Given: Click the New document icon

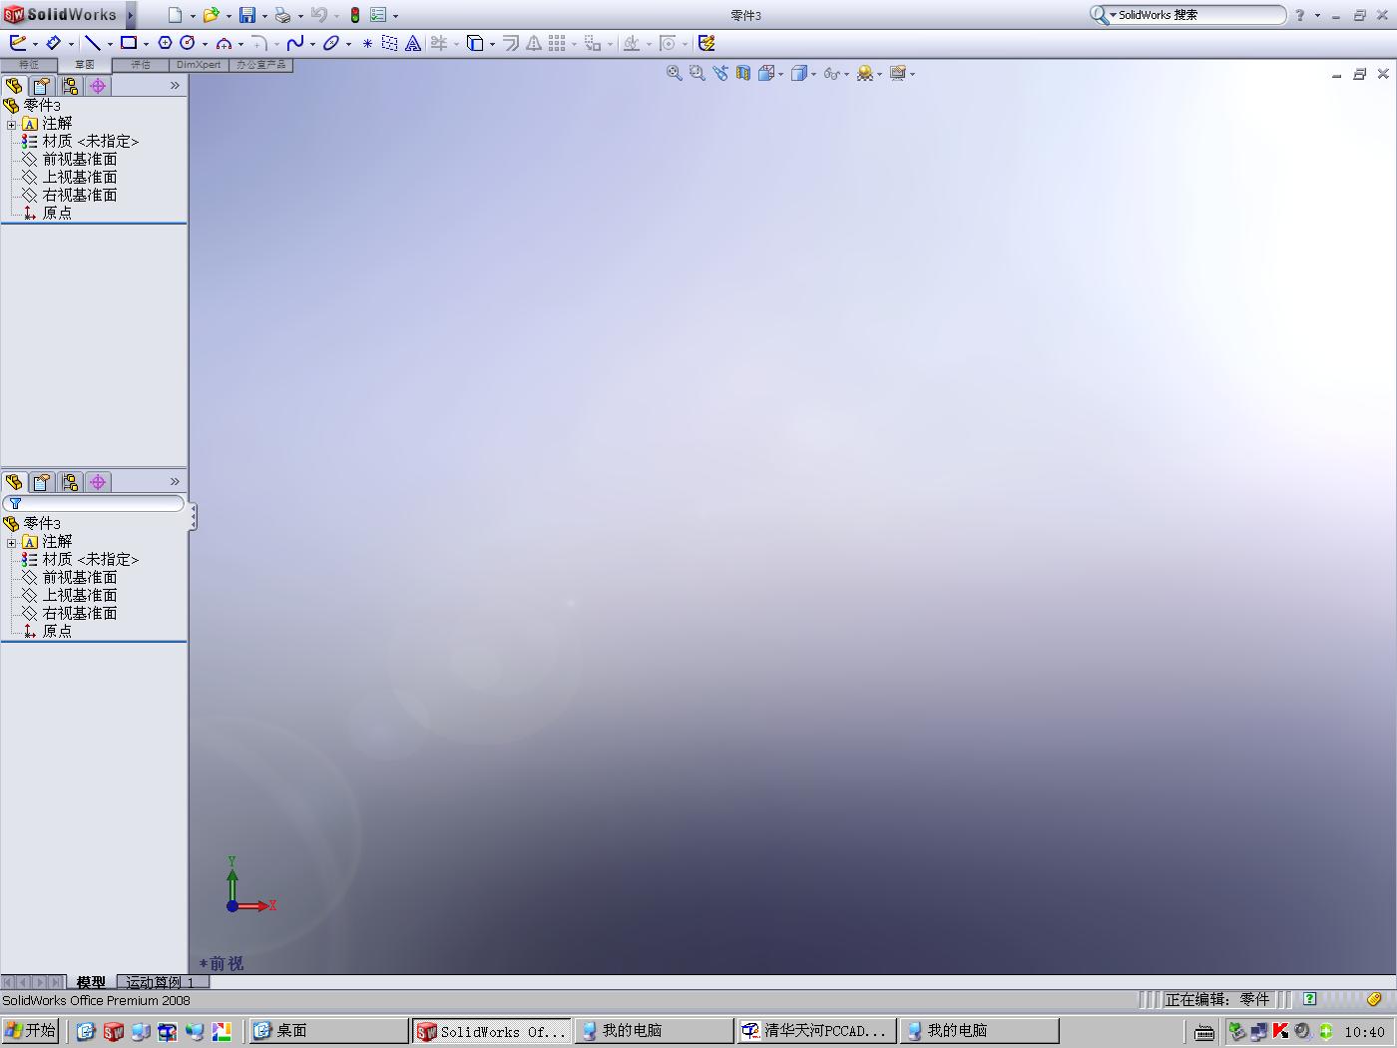Looking at the screenshot, I should pyautogui.click(x=176, y=15).
